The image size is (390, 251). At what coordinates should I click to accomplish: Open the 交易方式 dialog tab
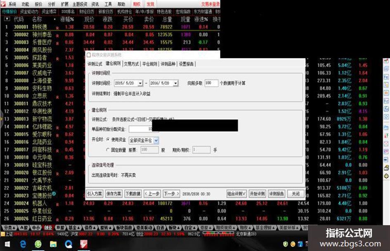pyautogui.click(x=131, y=64)
